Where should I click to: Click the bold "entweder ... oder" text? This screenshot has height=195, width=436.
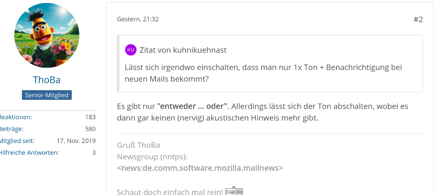tap(192, 106)
